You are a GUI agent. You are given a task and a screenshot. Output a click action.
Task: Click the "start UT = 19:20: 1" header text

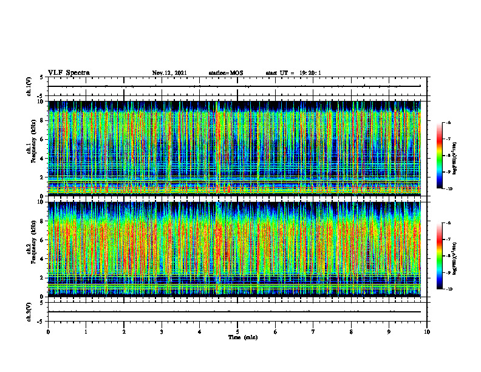coord(293,73)
